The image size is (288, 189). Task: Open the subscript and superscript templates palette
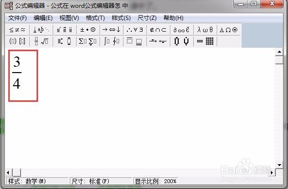click(64, 41)
